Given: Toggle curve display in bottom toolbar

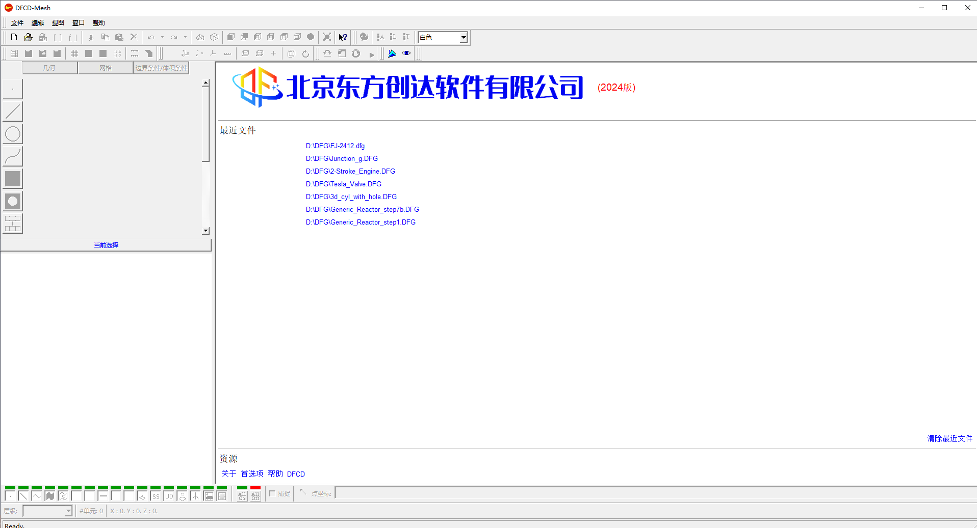Looking at the screenshot, I should click(x=37, y=495).
